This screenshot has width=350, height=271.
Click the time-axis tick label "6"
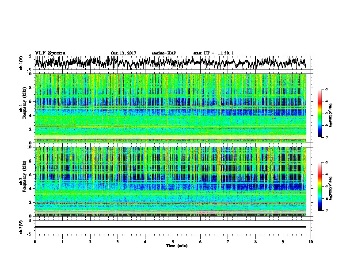point(201,242)
